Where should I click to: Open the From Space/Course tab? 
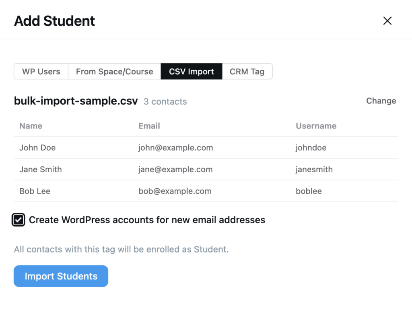[114, 71]
